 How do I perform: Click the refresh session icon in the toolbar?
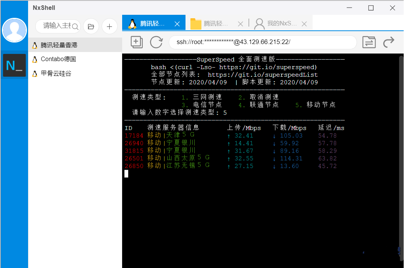tap(156, 42)
